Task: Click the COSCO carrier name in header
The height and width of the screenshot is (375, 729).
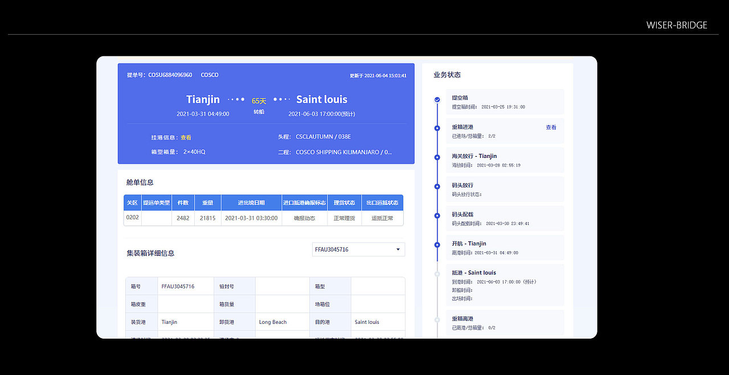Action: (x=210, y=75)
